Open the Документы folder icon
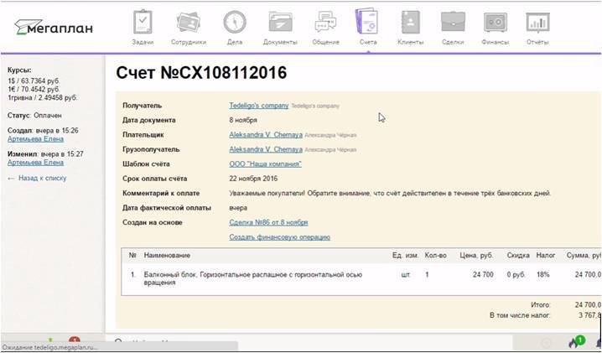 [280, 23]
